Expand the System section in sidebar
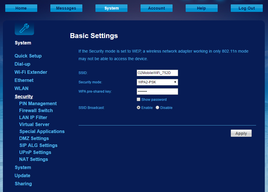The height and width of the screenshot is (192, 268). [x=23, y=167]
